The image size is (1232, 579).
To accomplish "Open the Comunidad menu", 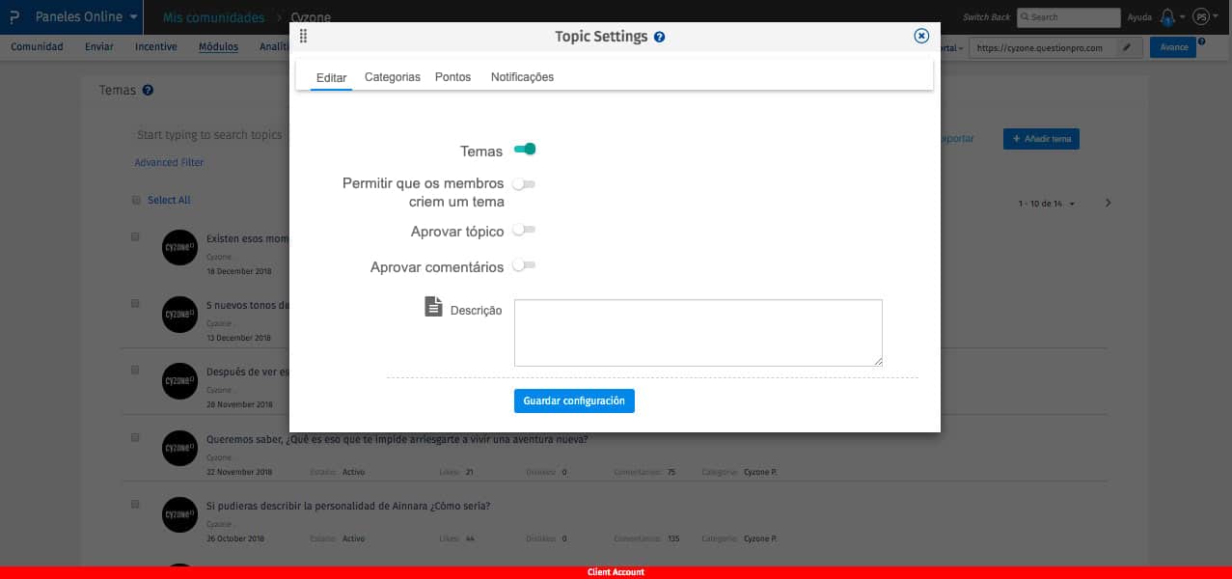I will point(37,46).
